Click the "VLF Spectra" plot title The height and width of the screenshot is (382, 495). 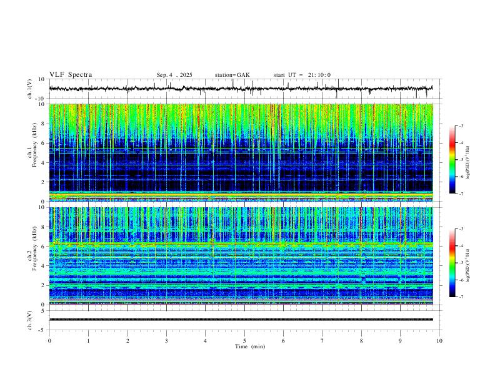point(71,74)
